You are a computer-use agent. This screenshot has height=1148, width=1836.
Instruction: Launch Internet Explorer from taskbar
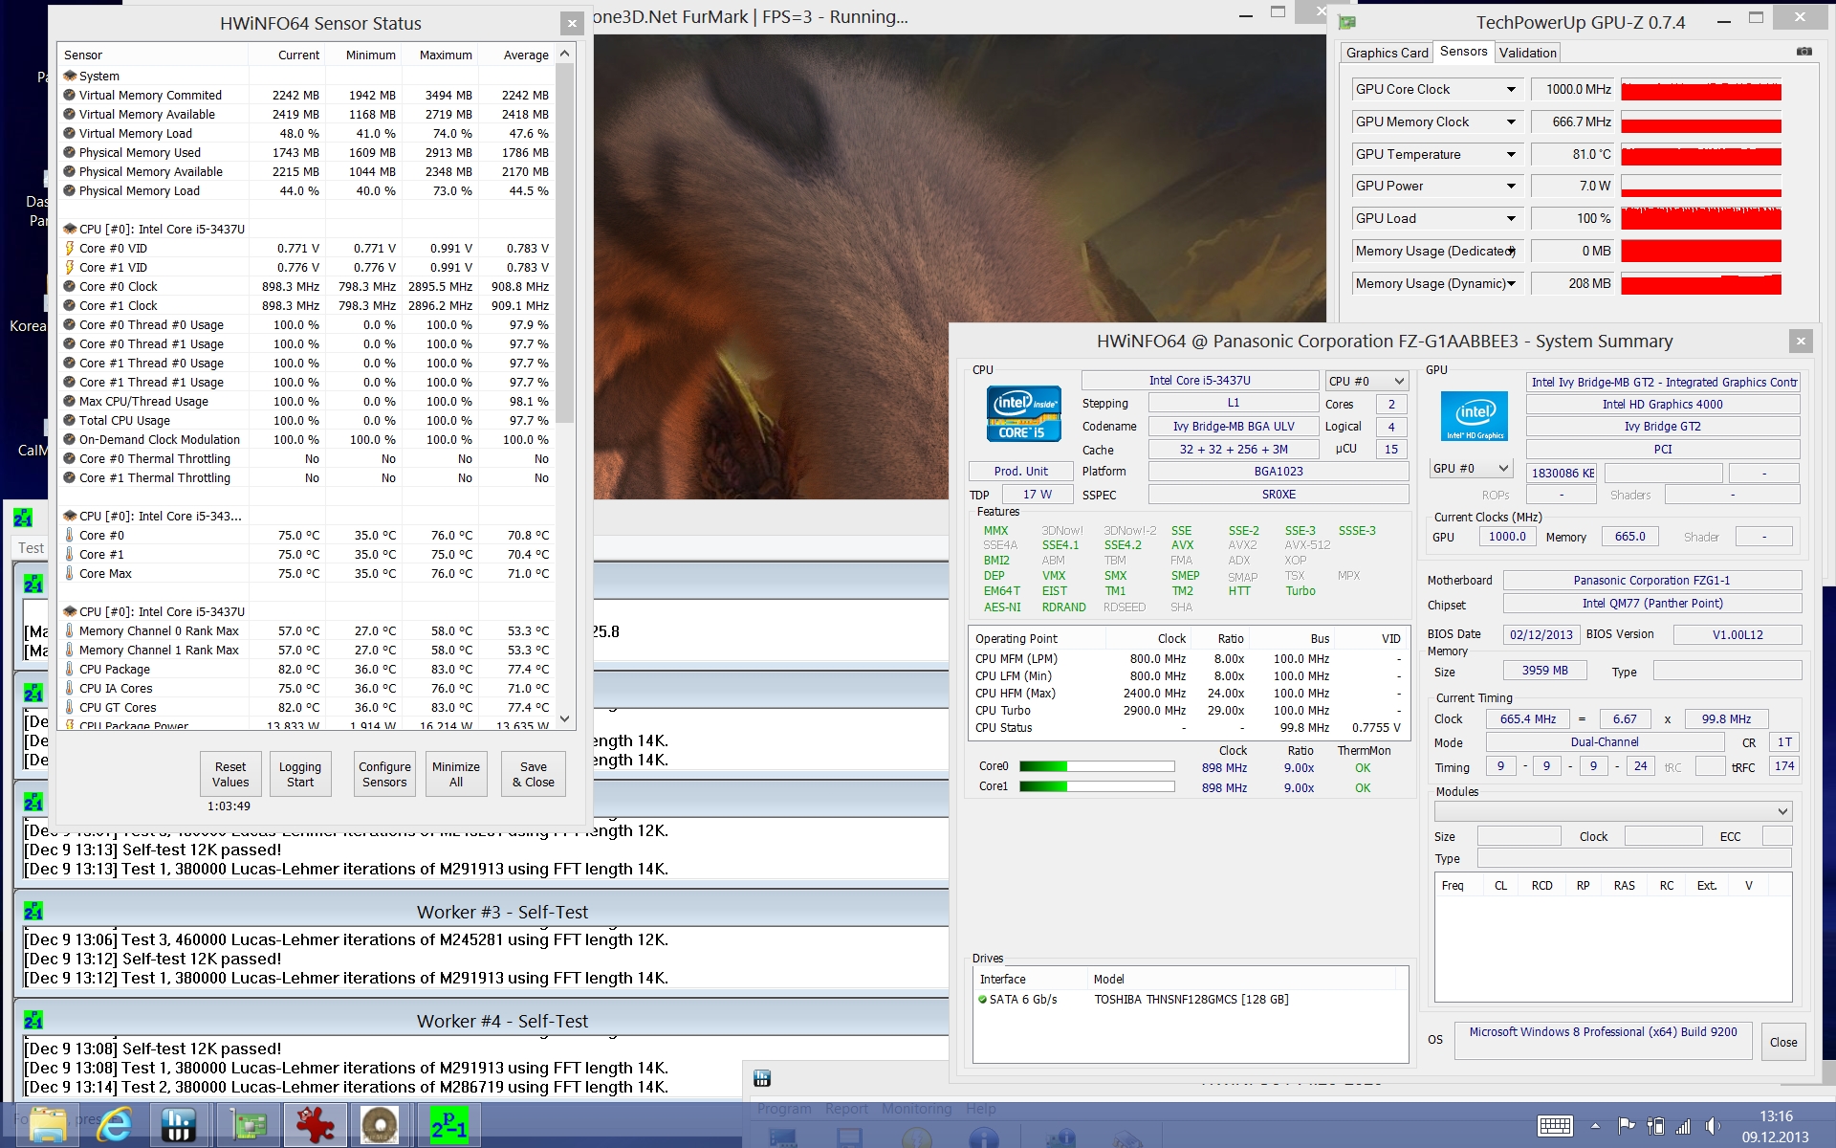point(114,1125)
